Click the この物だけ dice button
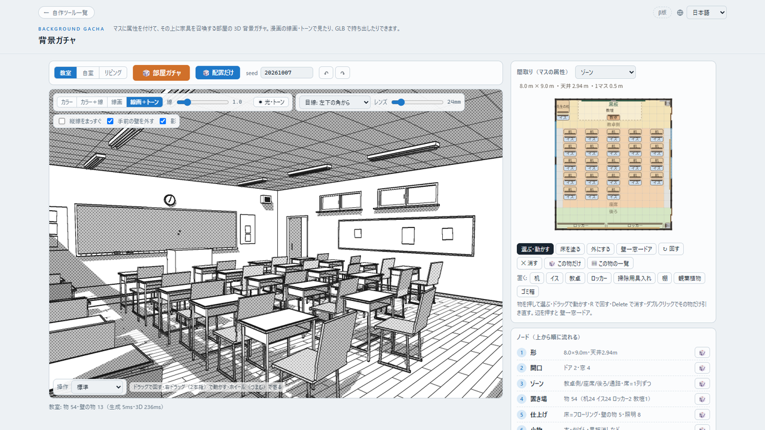 [564, 263]
